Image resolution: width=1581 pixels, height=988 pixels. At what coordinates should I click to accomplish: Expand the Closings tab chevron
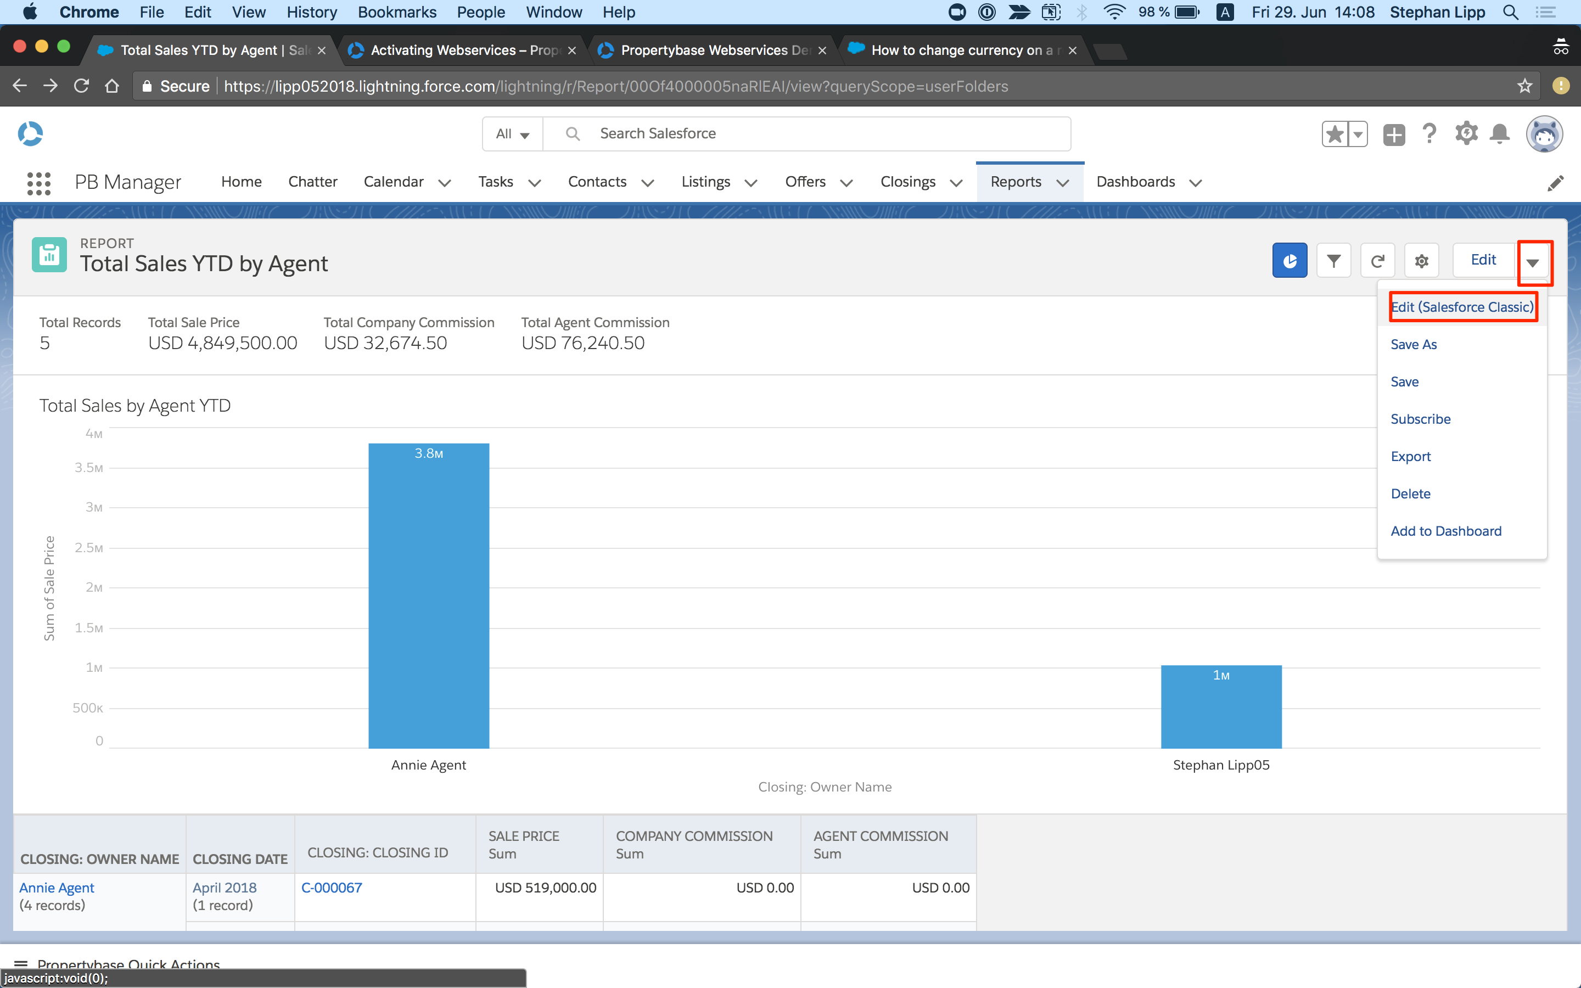(956, 183)
